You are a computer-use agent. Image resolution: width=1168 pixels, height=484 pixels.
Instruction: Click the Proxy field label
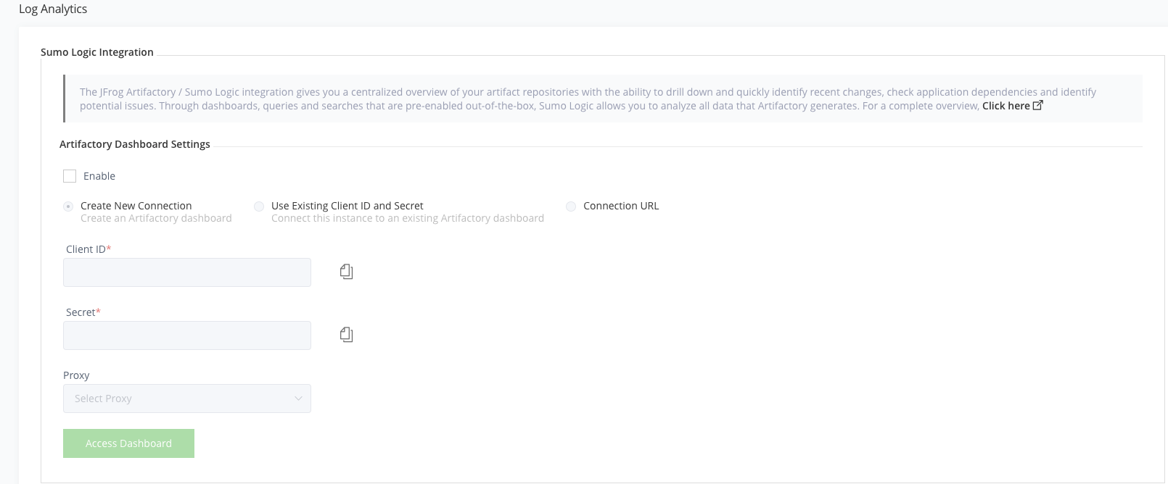pos(76,375)
